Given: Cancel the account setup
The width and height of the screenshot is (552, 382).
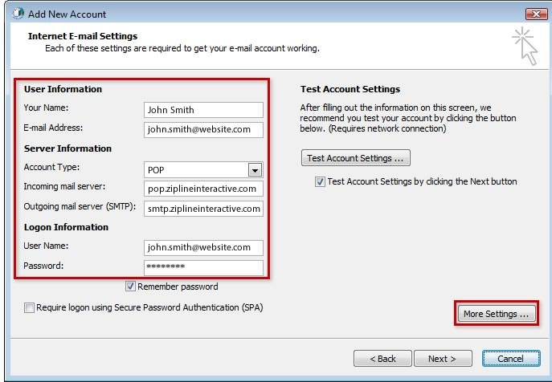Looking at the screenshot, I should 511,359.
